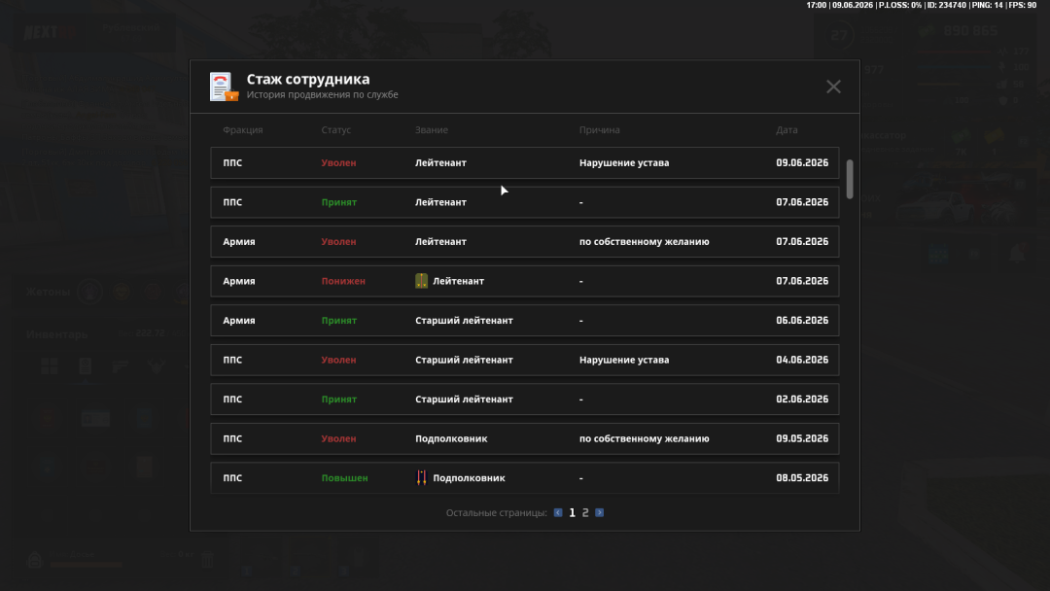Click the Статус column header
The image size is (1050, 591).
pos(336,130)
